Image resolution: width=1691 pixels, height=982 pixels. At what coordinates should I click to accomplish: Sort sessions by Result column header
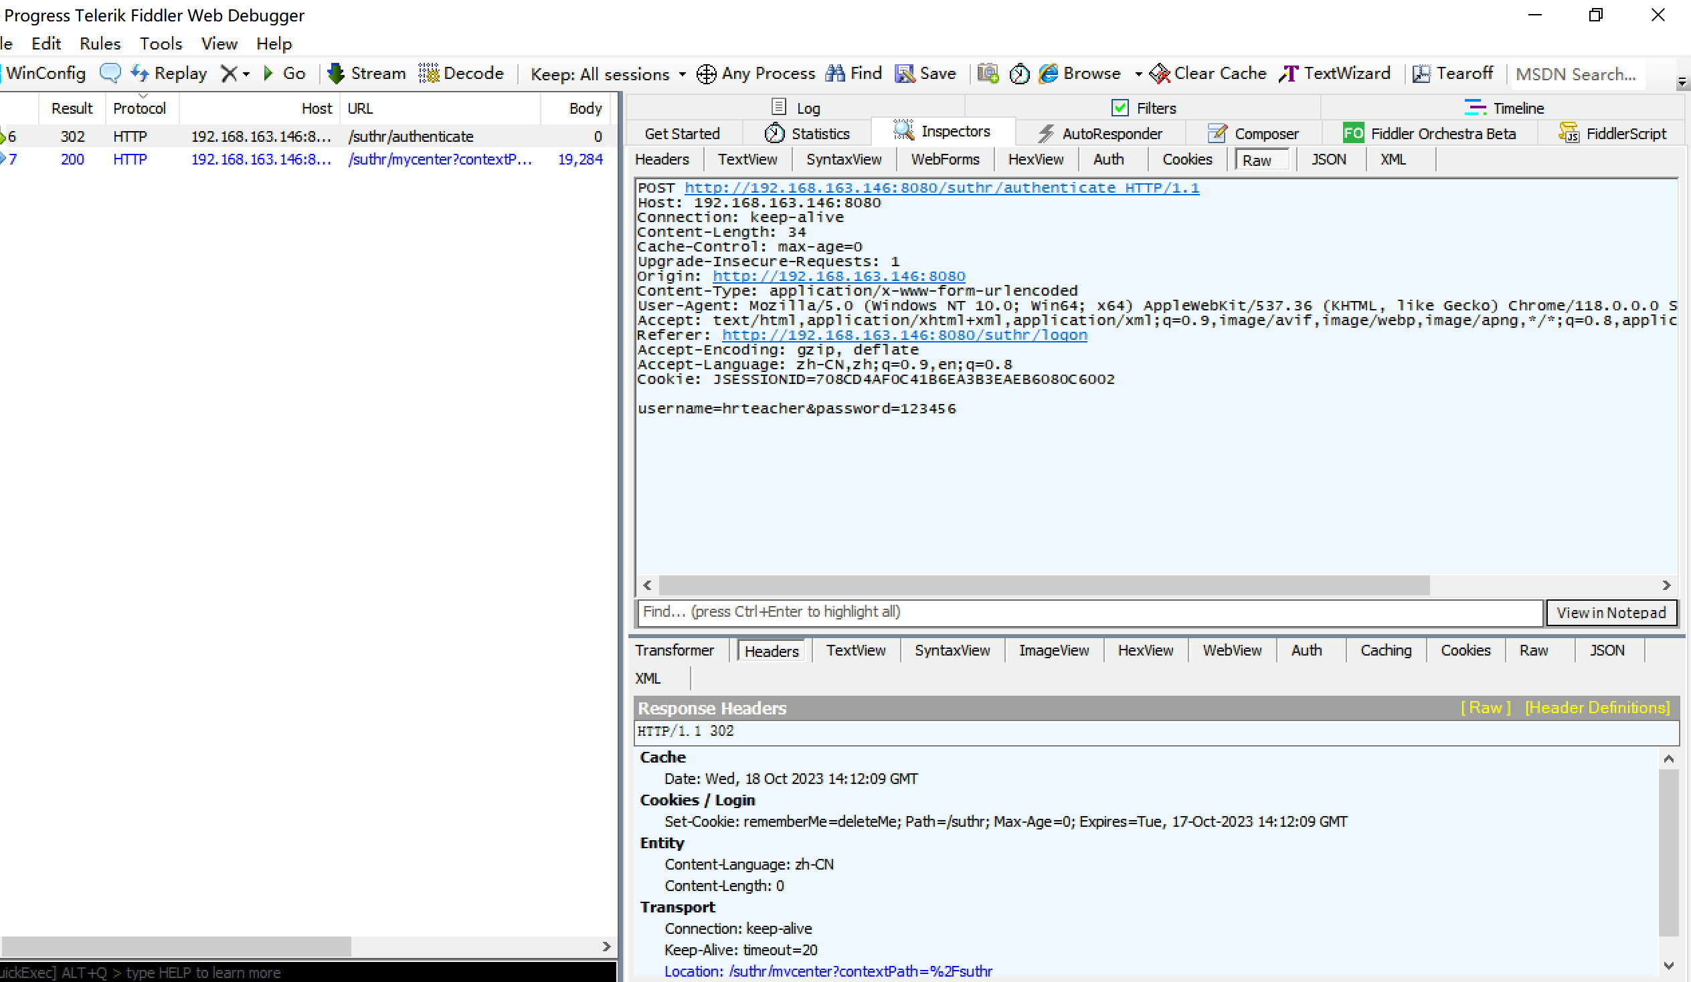click(72, 108)
